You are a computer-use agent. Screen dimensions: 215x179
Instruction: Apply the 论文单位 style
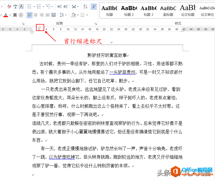click(207, 11)
